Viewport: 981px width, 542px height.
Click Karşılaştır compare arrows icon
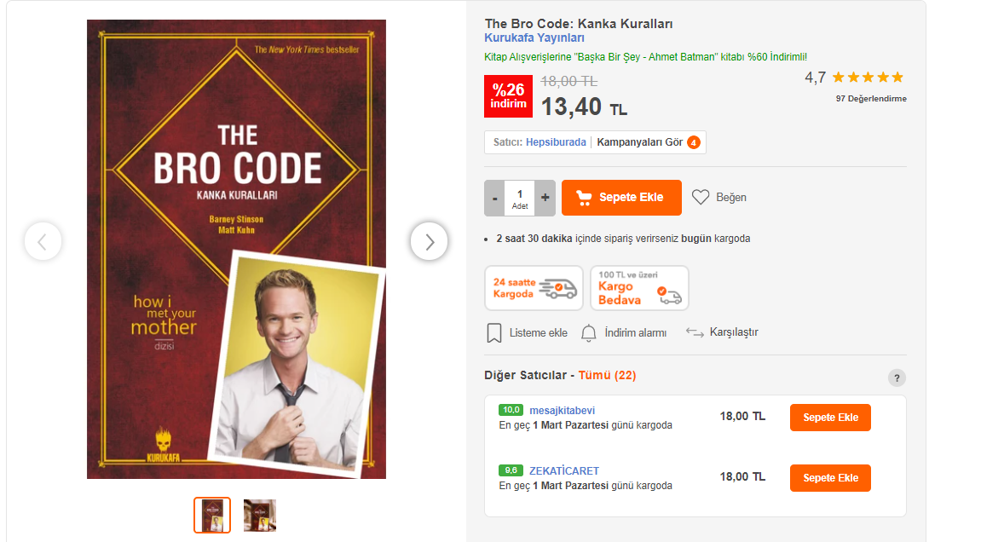695,332
